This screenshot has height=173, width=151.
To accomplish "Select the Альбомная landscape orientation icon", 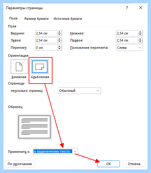I will click(x=40, y=67).
